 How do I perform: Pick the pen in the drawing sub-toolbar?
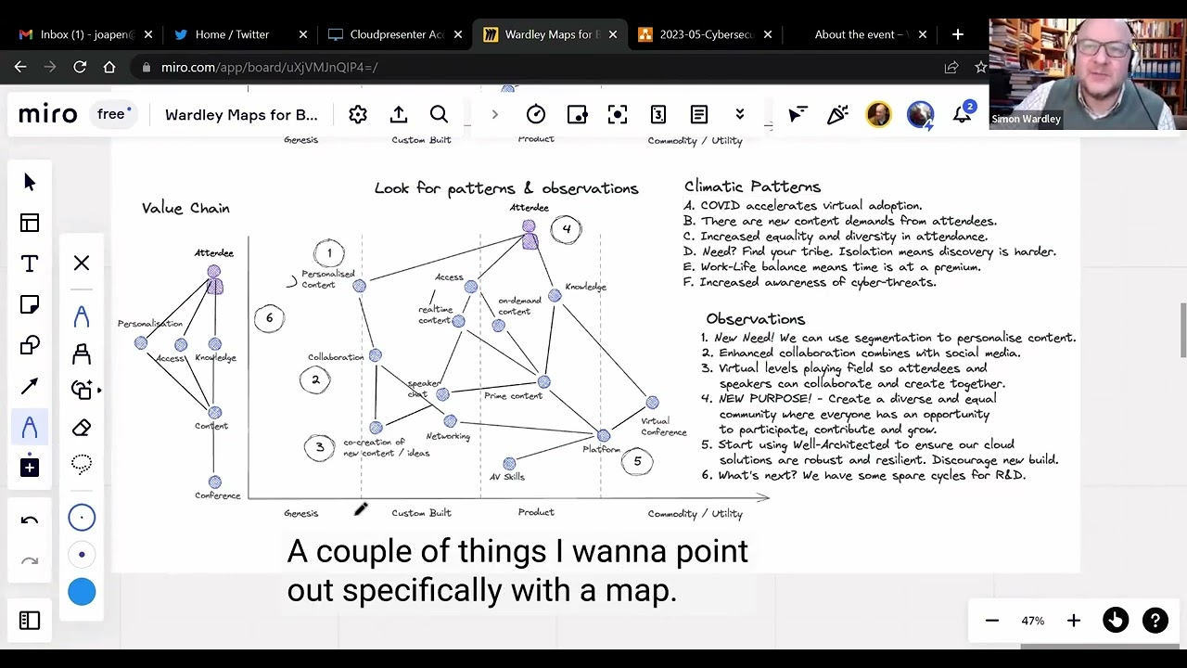(82, 315)
